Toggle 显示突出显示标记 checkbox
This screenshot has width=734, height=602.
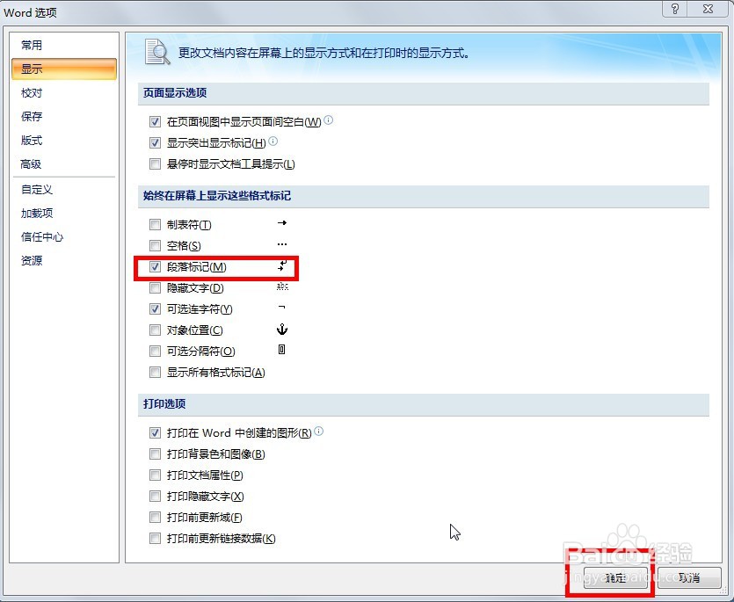155,142
